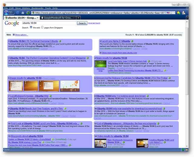194x157 pixels.
Task: Open 'The Perfect Consumer Operating System?' result
Action: (48, 58)
